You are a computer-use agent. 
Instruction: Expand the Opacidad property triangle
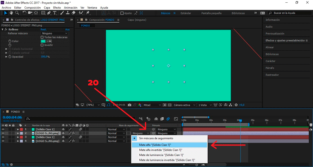[6, 57]
